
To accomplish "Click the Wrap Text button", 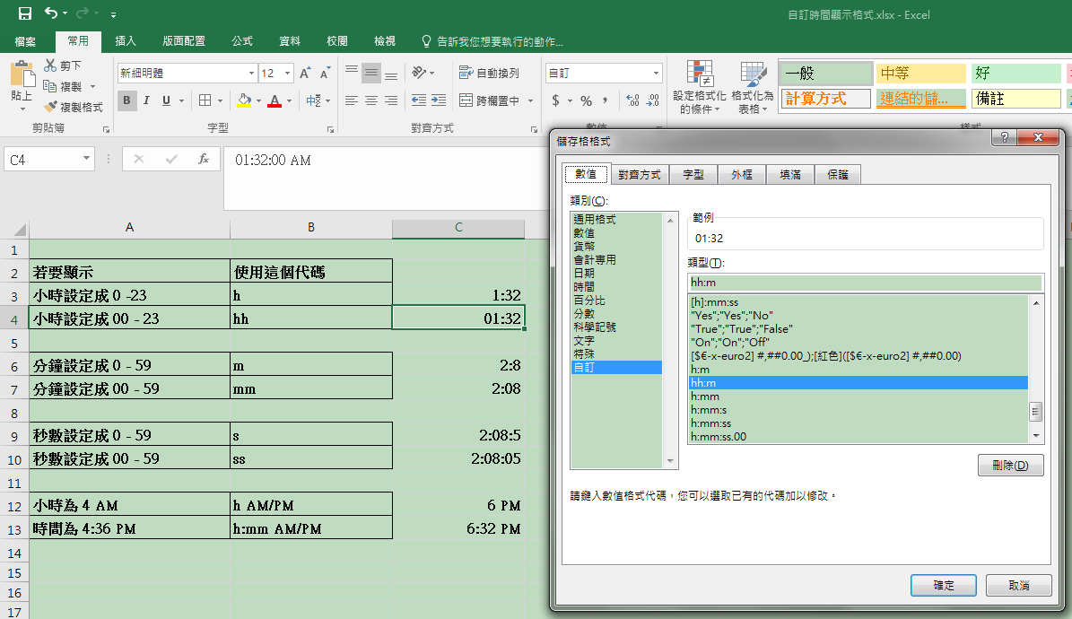I will point(489,73).
